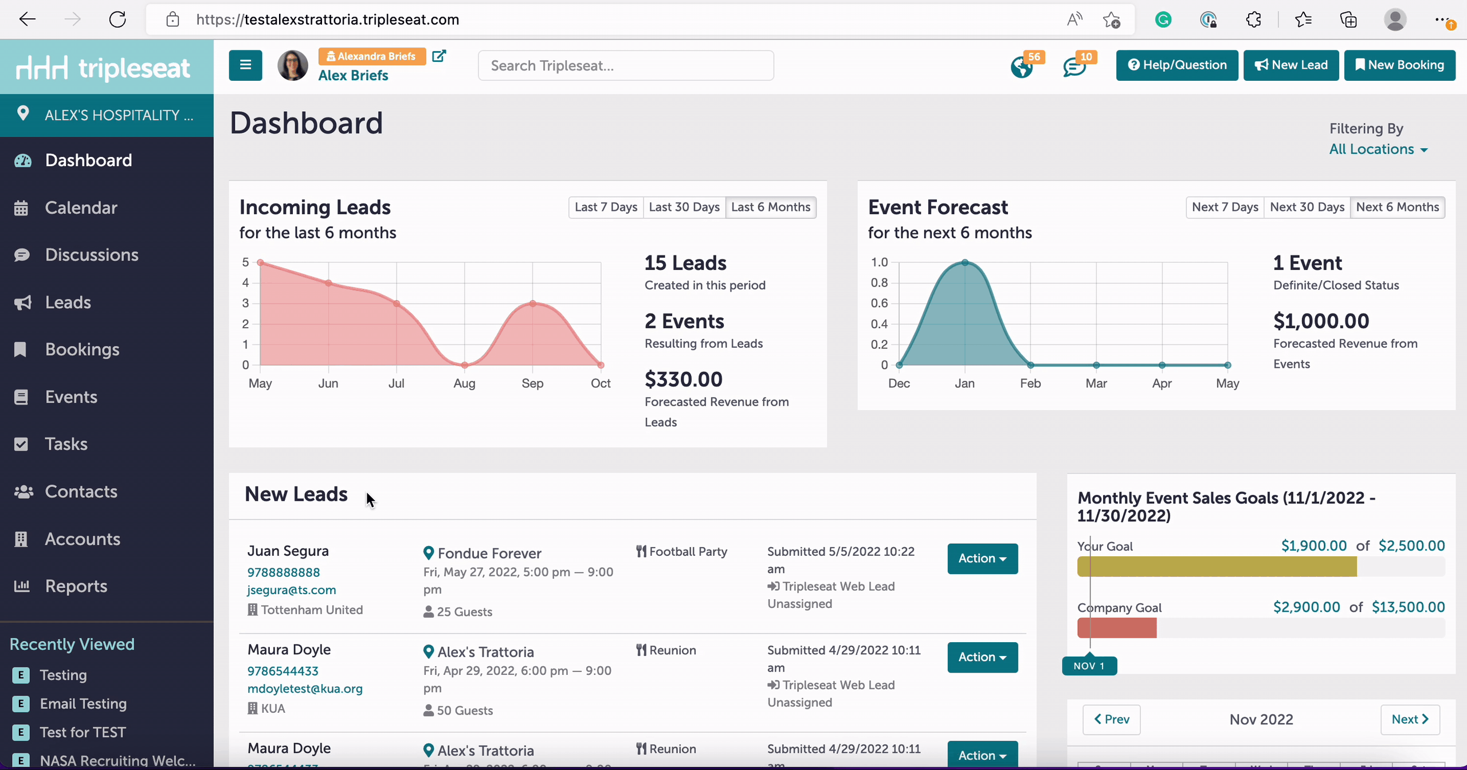The height and width of the screenshot is (770, 1467).
Task: Click the Bookings bookmark icon in sidebar
Action: pyautogui.click(x=20, y=349)
